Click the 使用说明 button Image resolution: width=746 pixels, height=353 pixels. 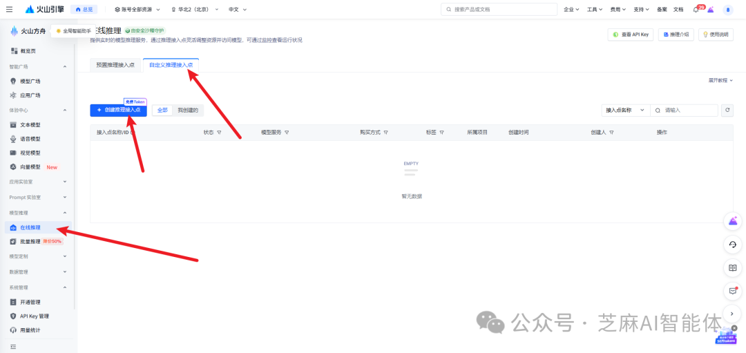(x=716, y=35)
